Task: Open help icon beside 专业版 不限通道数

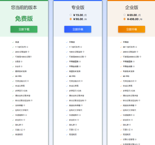Action: (80, 61)
